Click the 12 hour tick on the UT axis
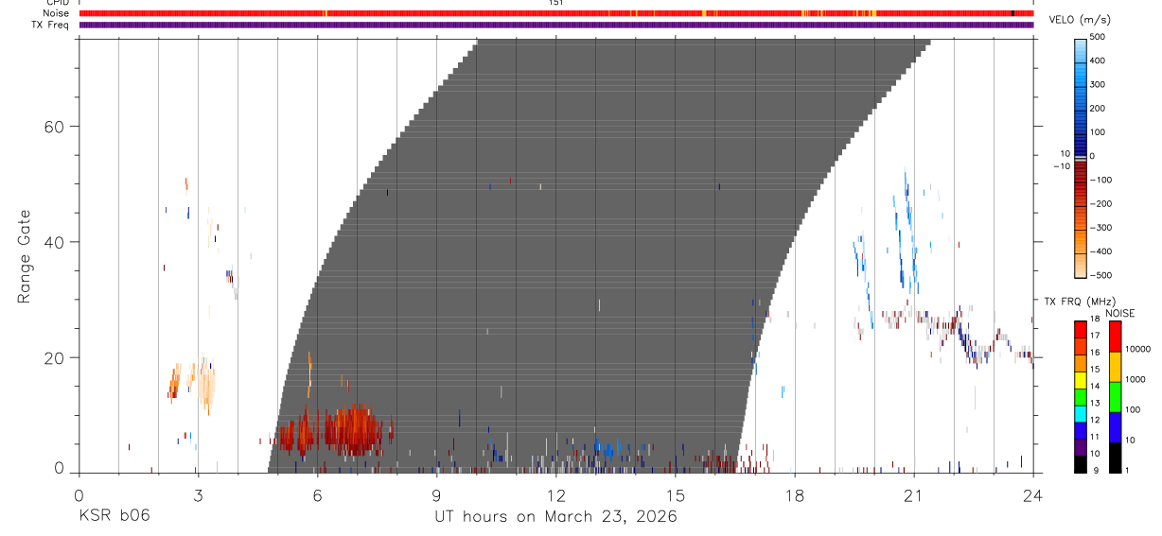Screen dimensions: 1162x536 [555, 495]
